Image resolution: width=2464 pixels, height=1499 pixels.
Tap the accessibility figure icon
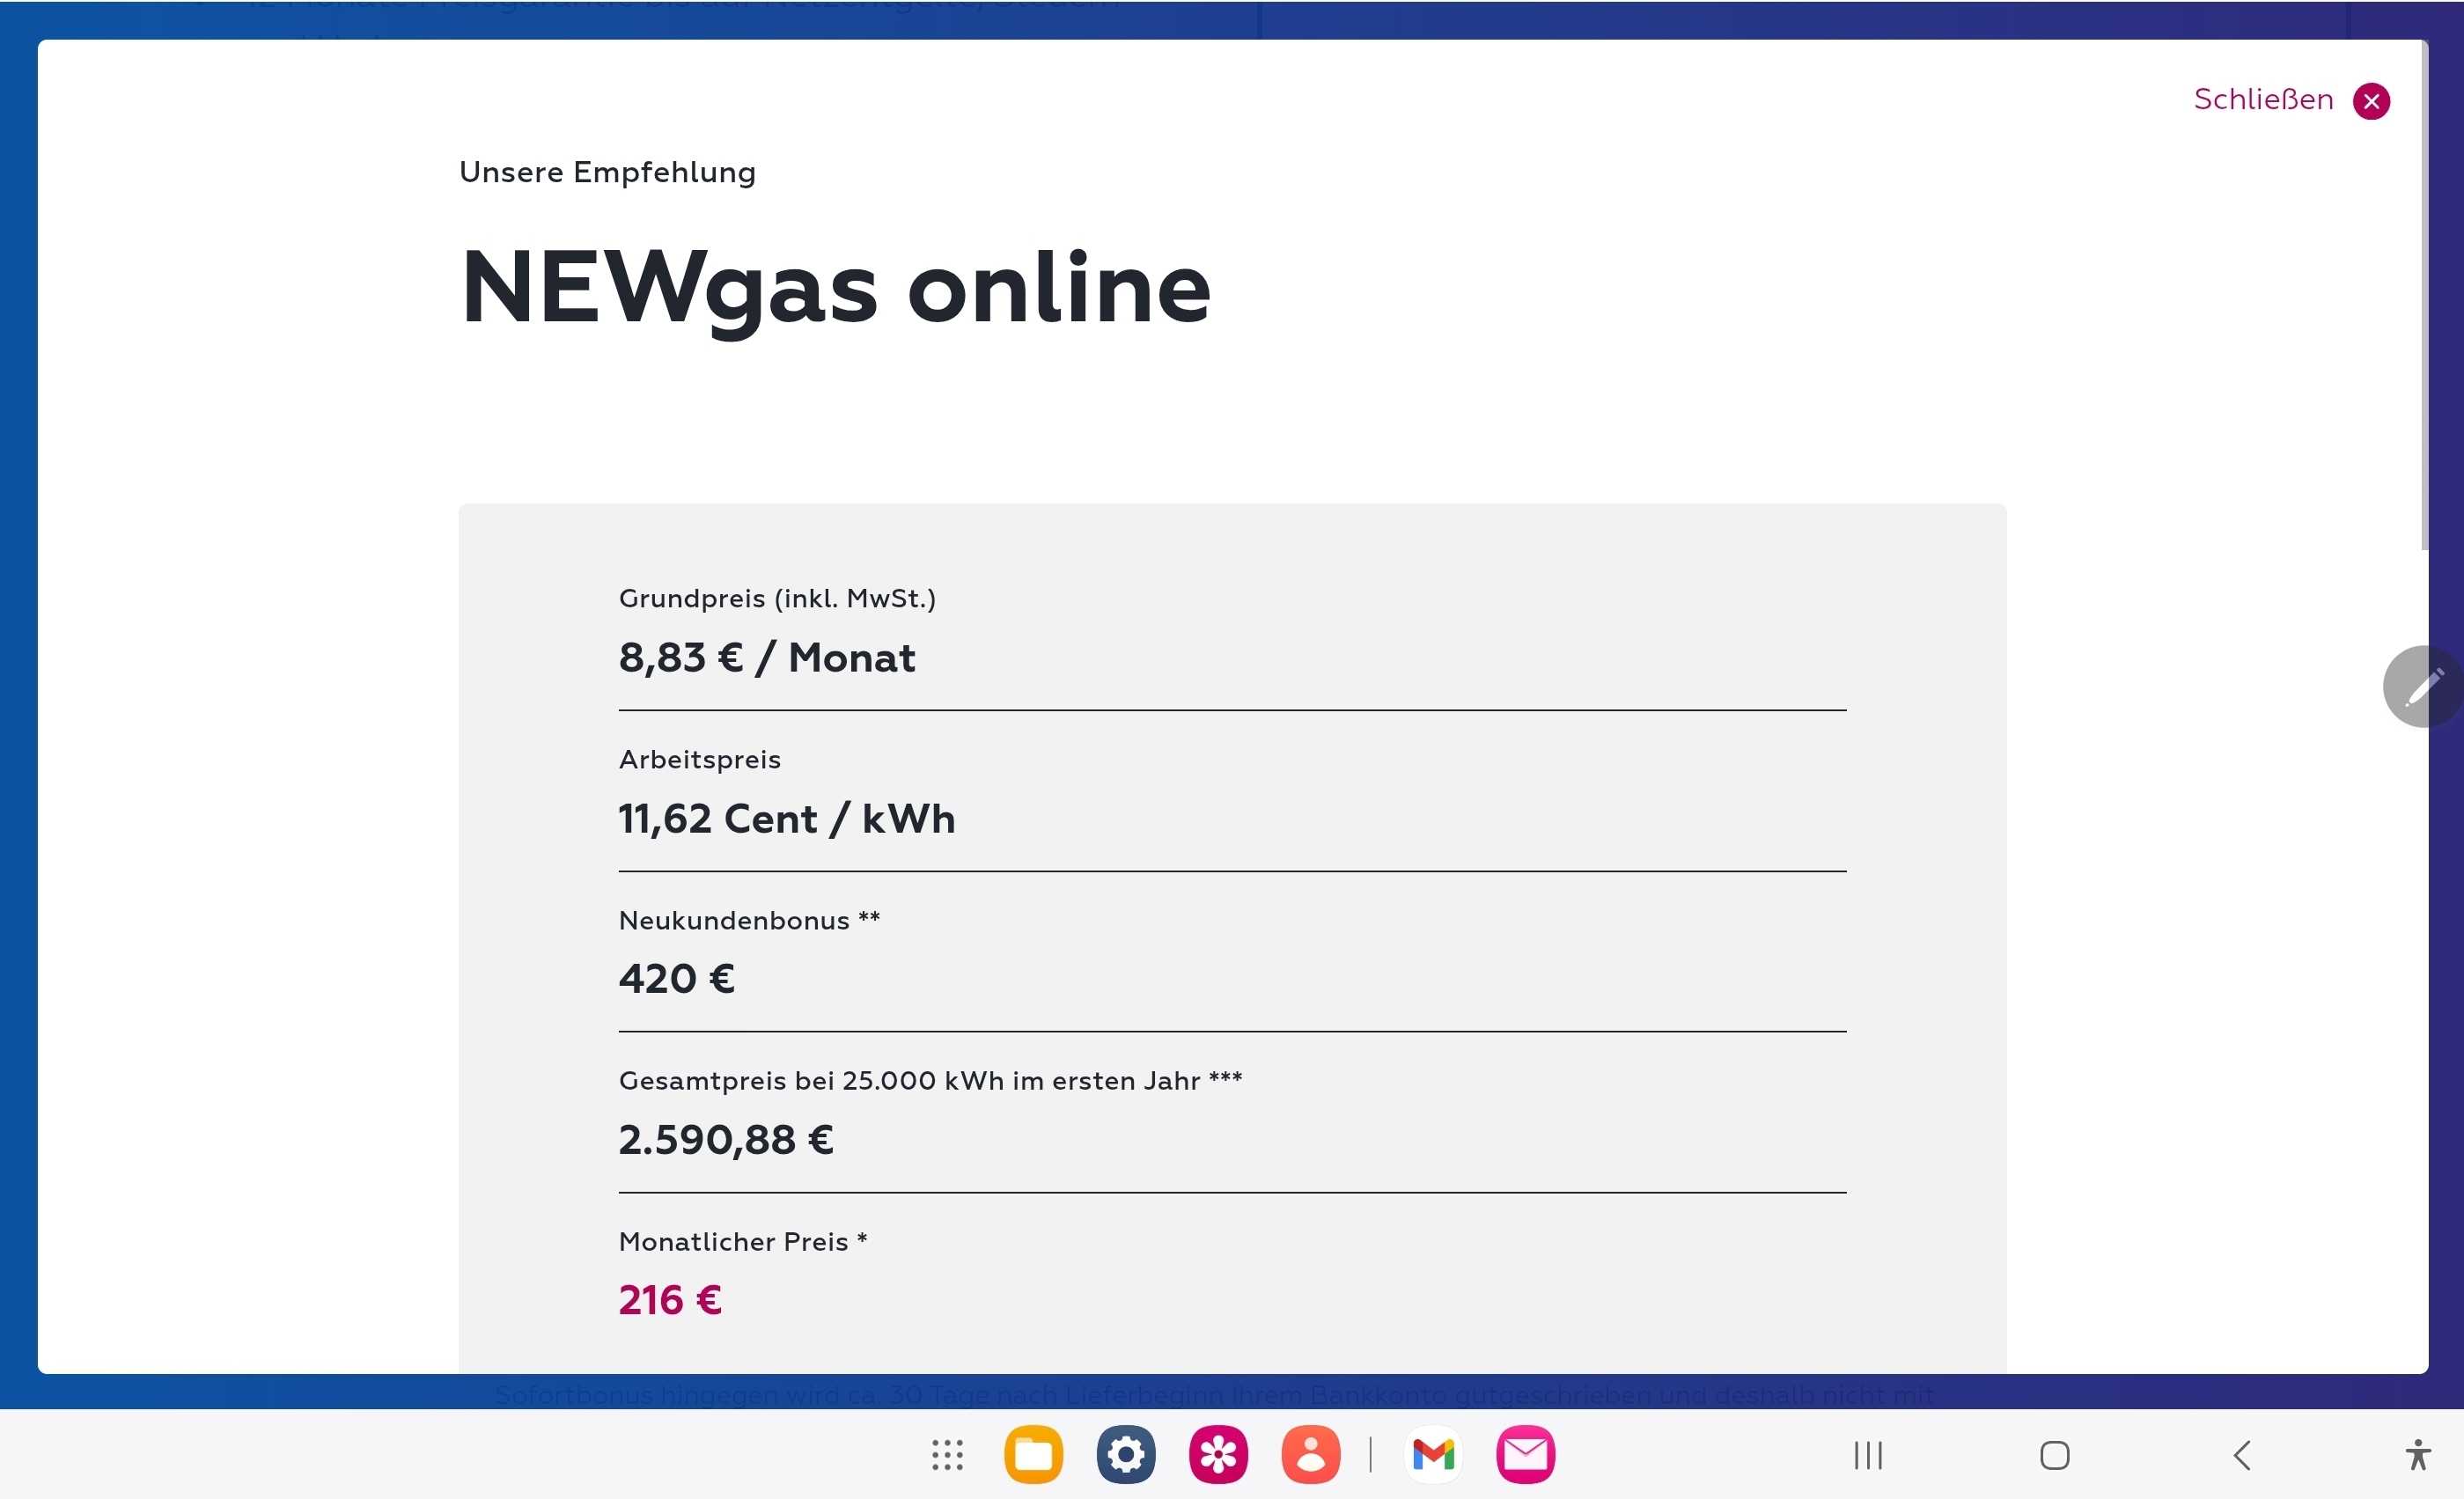2418,1455
